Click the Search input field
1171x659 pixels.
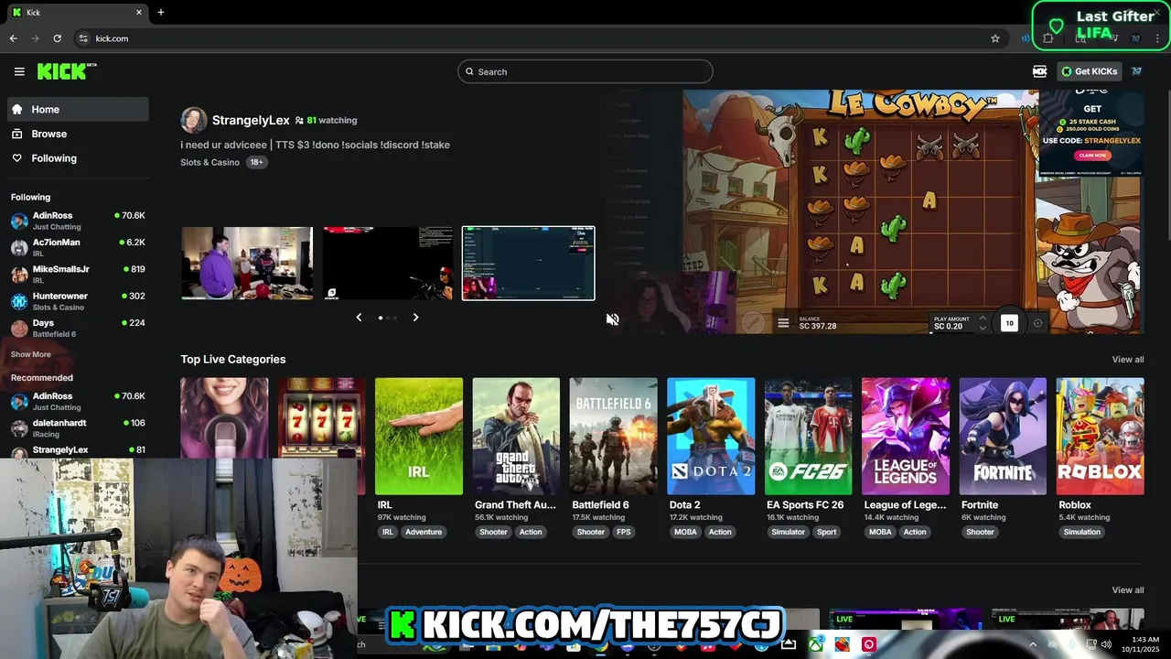(x=585, y=71)
